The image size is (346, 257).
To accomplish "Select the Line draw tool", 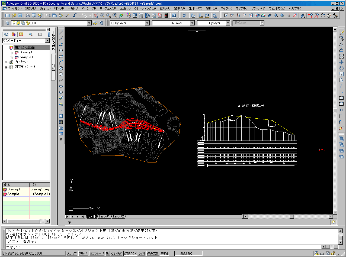I will pyautogui.click(x=61, y=32).
